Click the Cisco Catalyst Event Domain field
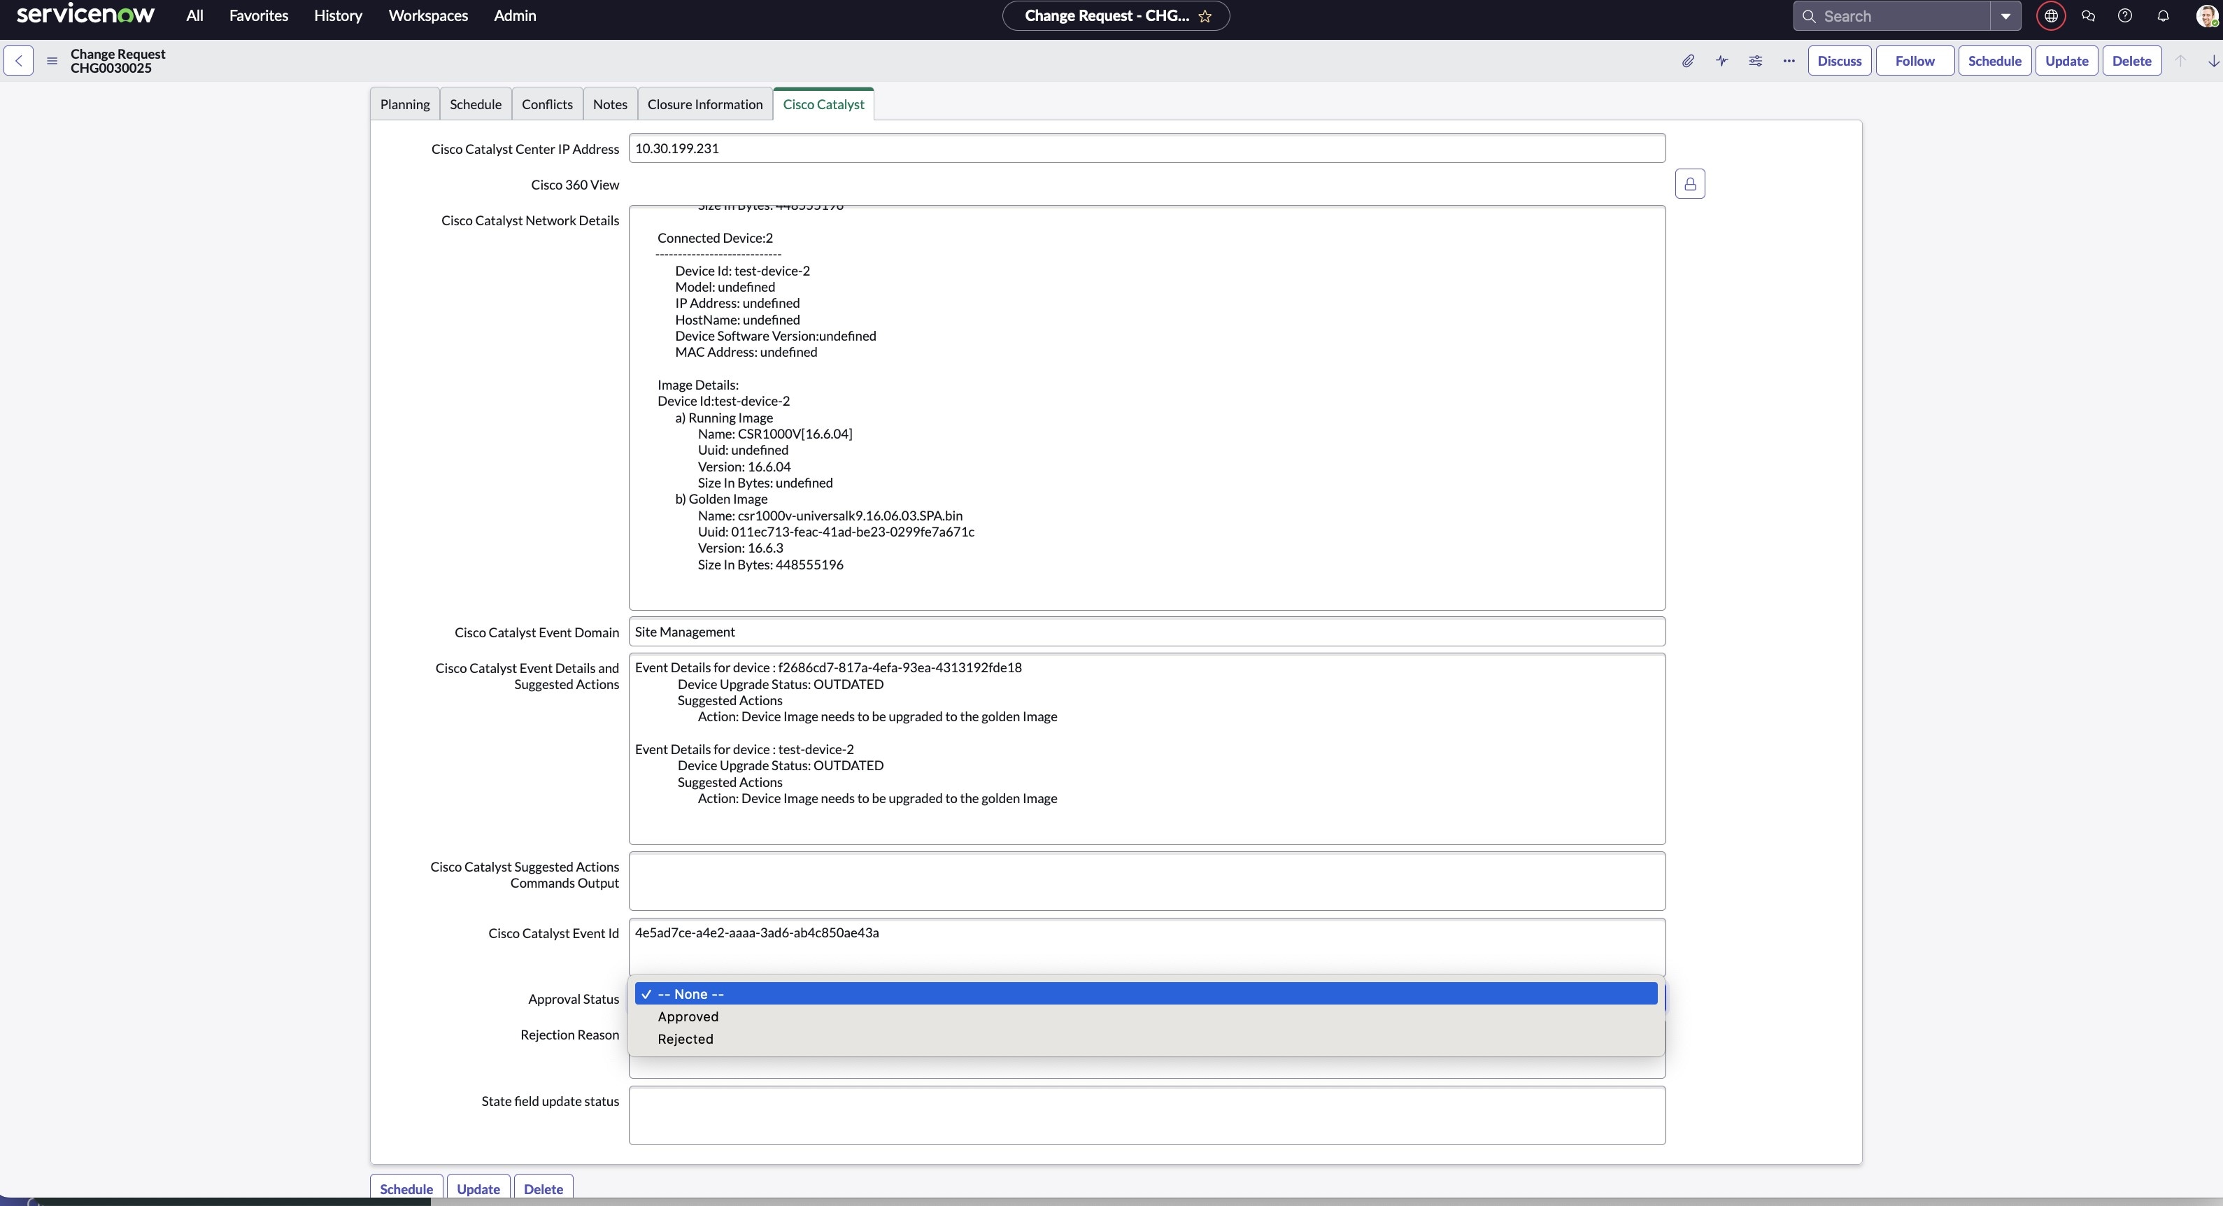This screenshot has width=2223, height=1206. [1147, 631]
